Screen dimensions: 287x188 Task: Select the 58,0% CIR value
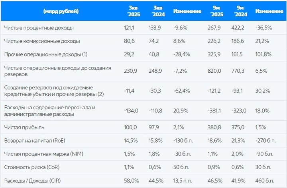click(x=131, y=180)
